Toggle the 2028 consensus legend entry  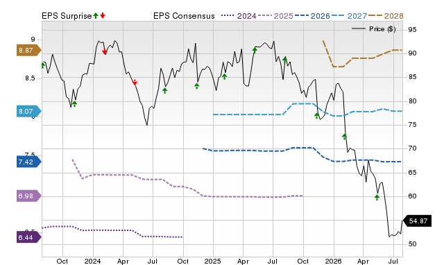pos(386,16)
